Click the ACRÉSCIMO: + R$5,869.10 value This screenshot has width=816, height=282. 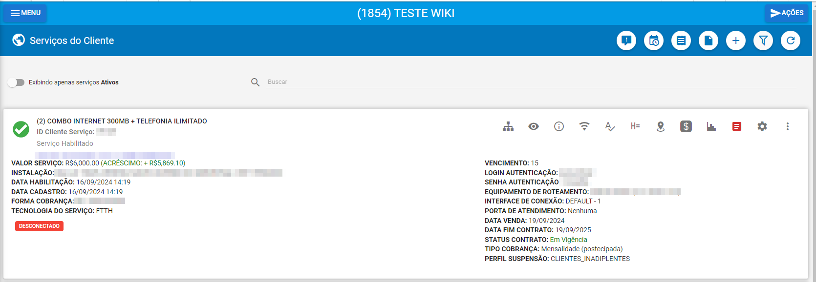(143, 163)
